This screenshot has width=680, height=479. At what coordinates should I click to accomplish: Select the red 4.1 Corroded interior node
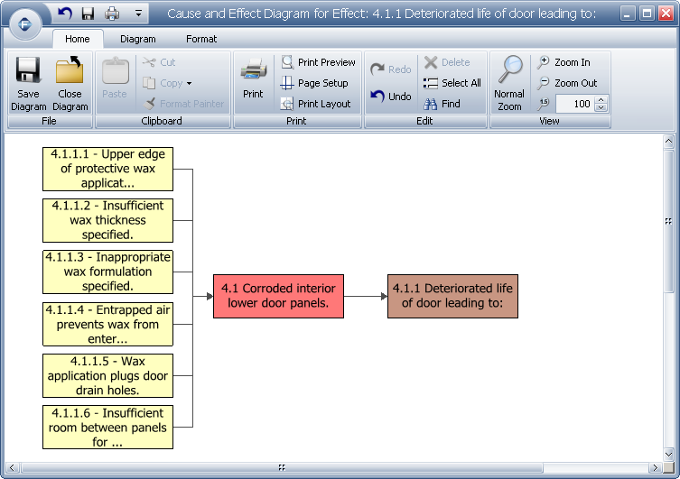click(x=278, y=296)
